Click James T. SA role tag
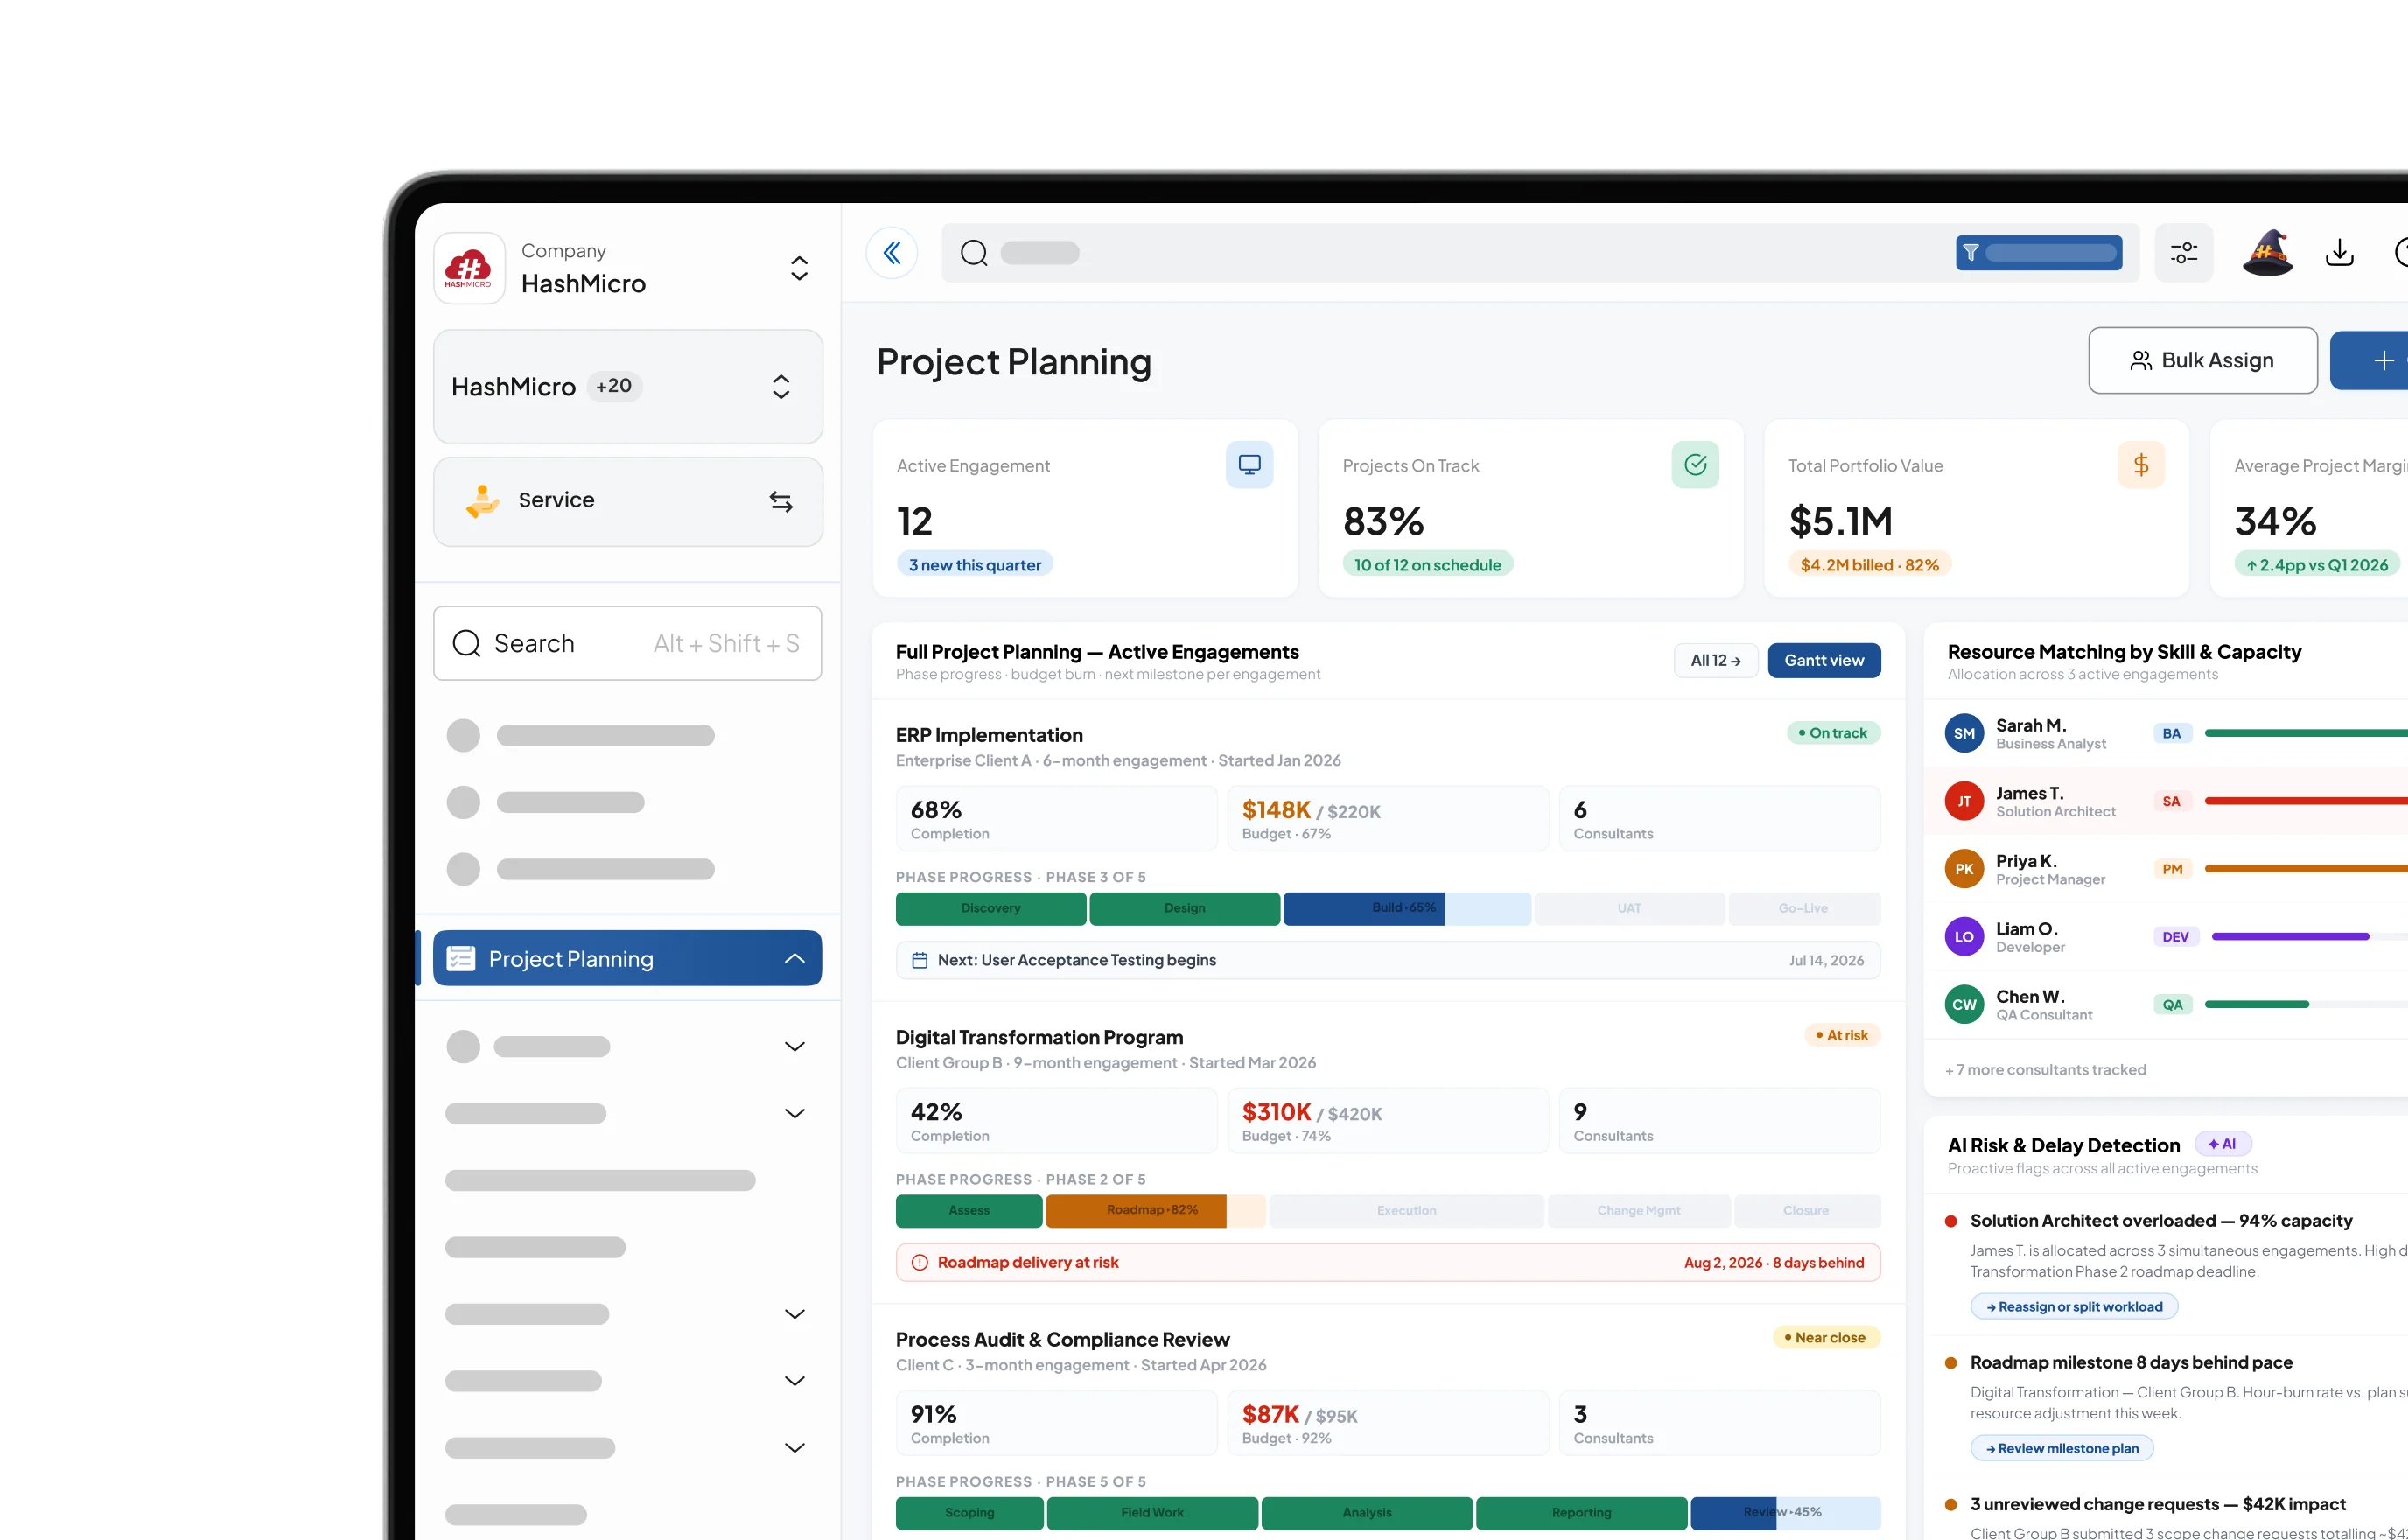2408x1540 pixels. (2171, 801)
